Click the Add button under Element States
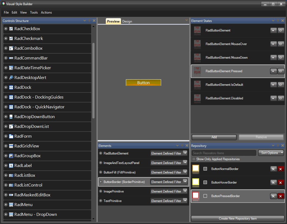 click(x=214, y=137)
